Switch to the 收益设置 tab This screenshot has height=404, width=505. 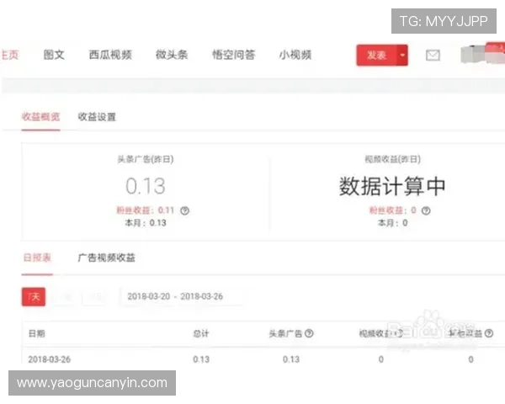pyautogui.click(x=97, y=117)
